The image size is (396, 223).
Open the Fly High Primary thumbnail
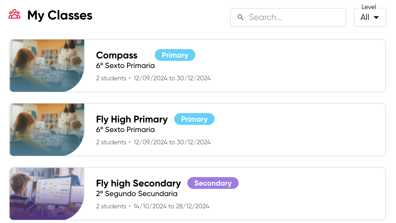point(47,130)
